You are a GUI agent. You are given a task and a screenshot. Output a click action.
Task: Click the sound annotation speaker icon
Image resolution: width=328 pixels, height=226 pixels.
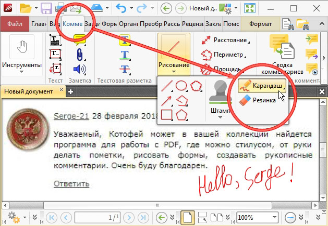click(79, 68)
